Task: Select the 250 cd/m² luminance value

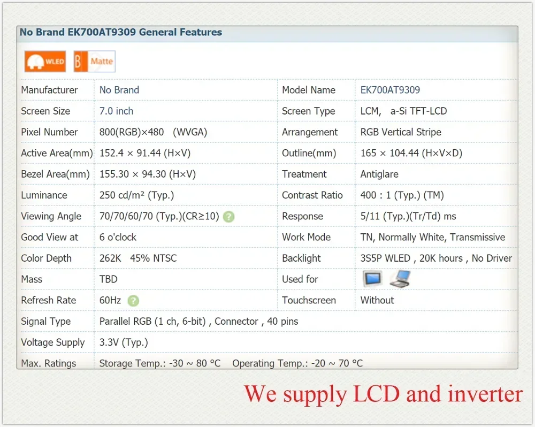Action: pos(136,195)
